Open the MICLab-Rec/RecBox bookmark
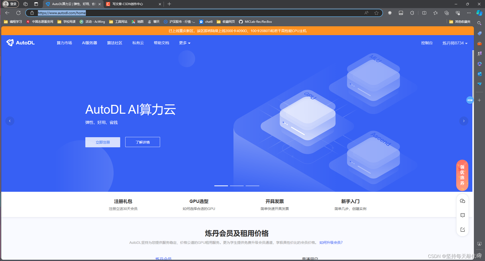Image resolution: width=485 pixels, height=261 pixels. pyautogui.click(x=256, y=22)
